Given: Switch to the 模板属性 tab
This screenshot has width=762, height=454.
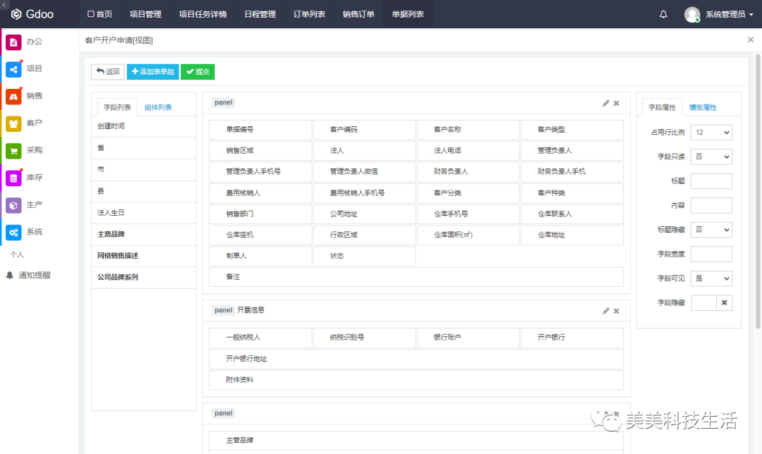Looking at the screenshot, I should click(x=703, y=108).
